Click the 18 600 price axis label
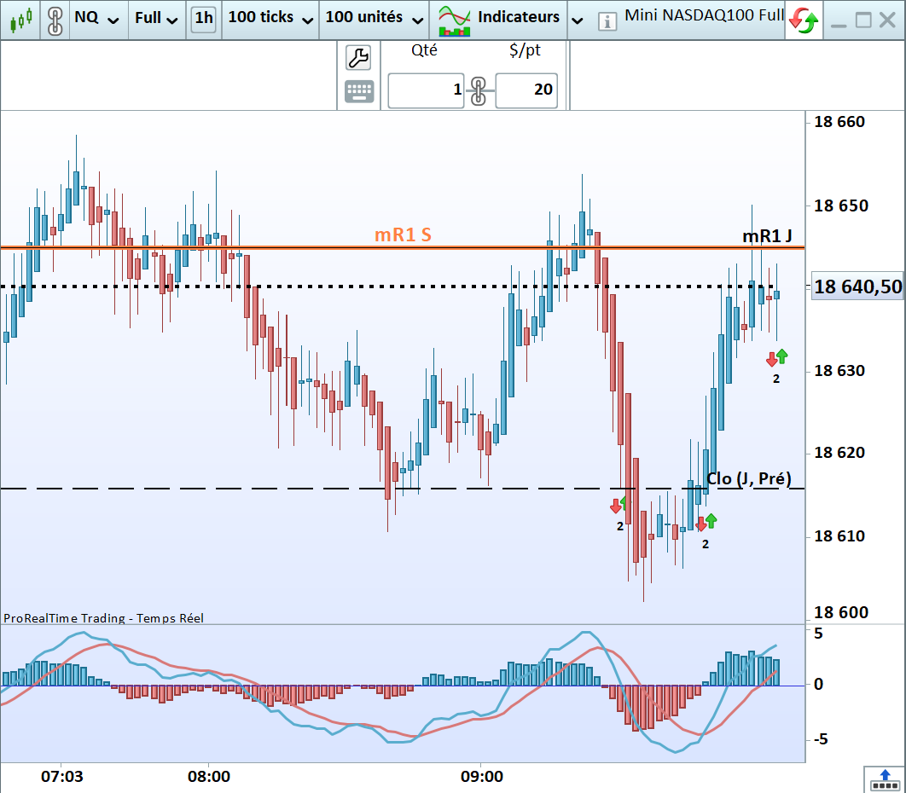Screen dimensions: 906x793 click(x=840, y=612)
